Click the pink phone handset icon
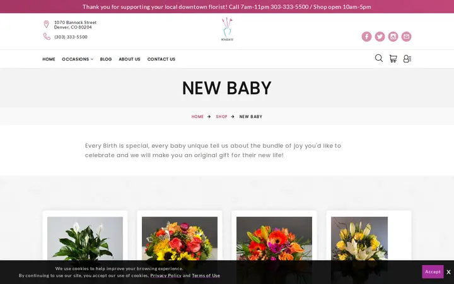Image resolution: width=454 pixels, height=284 pixels. coord(47,37)
